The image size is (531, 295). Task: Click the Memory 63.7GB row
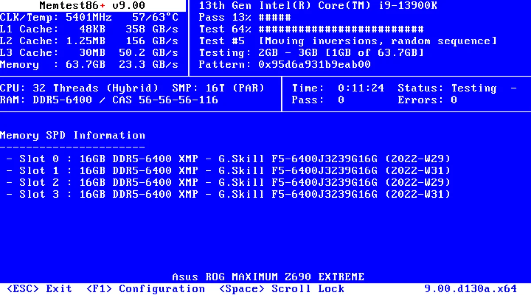[x=89, y=65]
